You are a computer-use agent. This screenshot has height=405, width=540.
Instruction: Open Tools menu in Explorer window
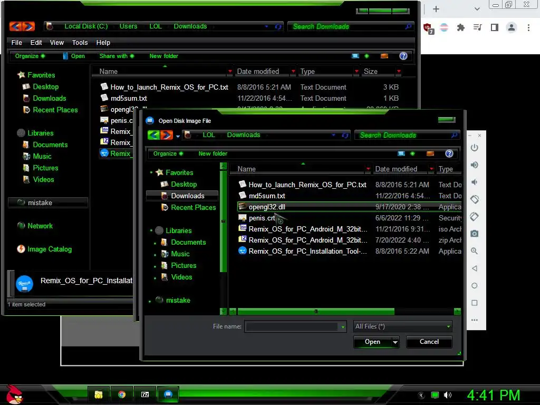pos(80,42)
